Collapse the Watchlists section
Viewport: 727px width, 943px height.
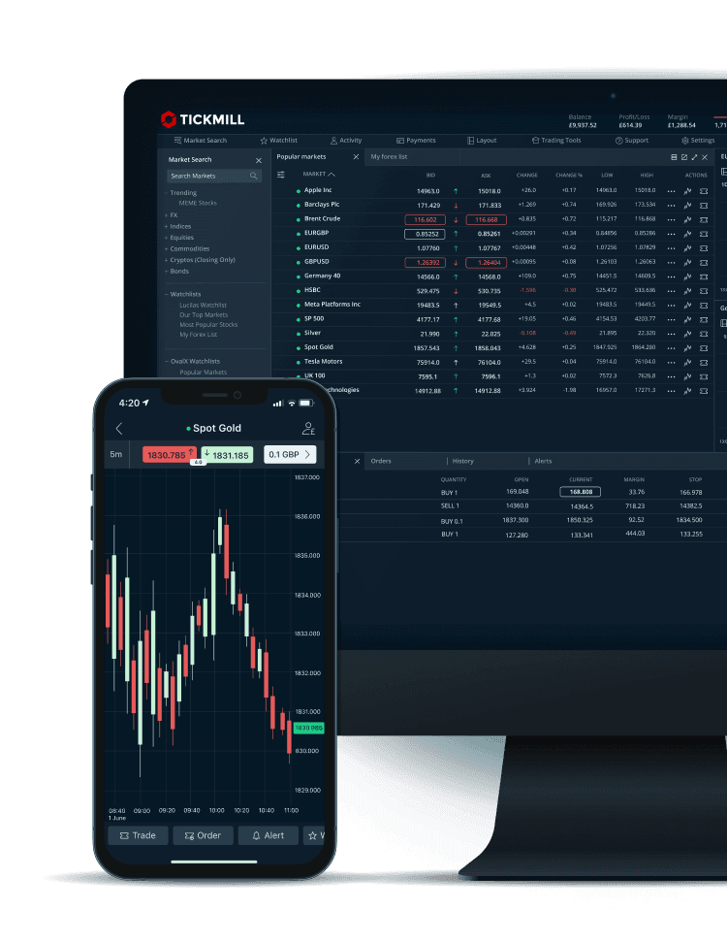point(167,294)
